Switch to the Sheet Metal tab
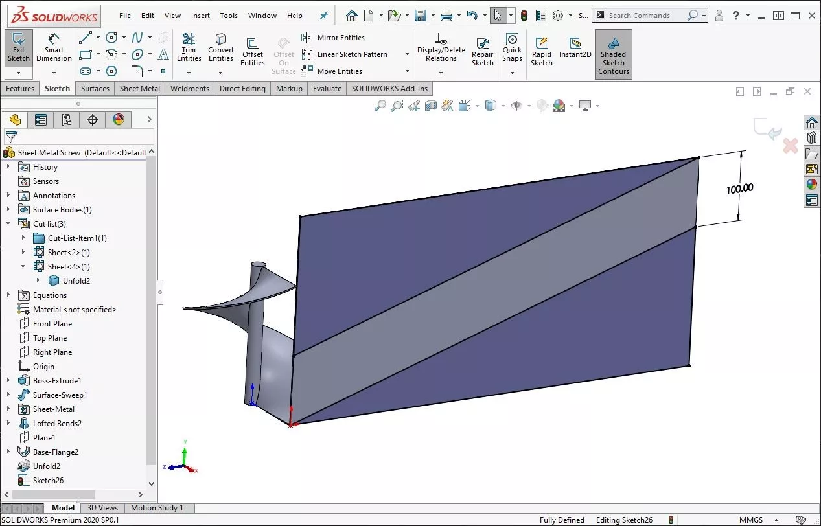 click(x=140, y=89)
